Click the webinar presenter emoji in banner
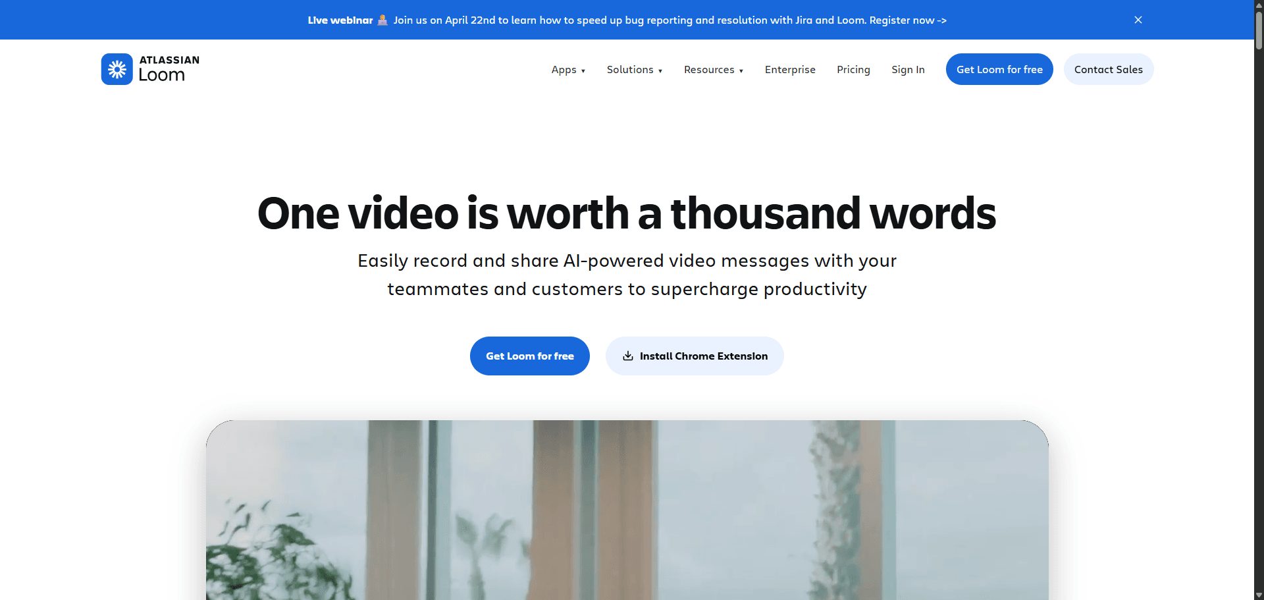 (x=382, y=20)
